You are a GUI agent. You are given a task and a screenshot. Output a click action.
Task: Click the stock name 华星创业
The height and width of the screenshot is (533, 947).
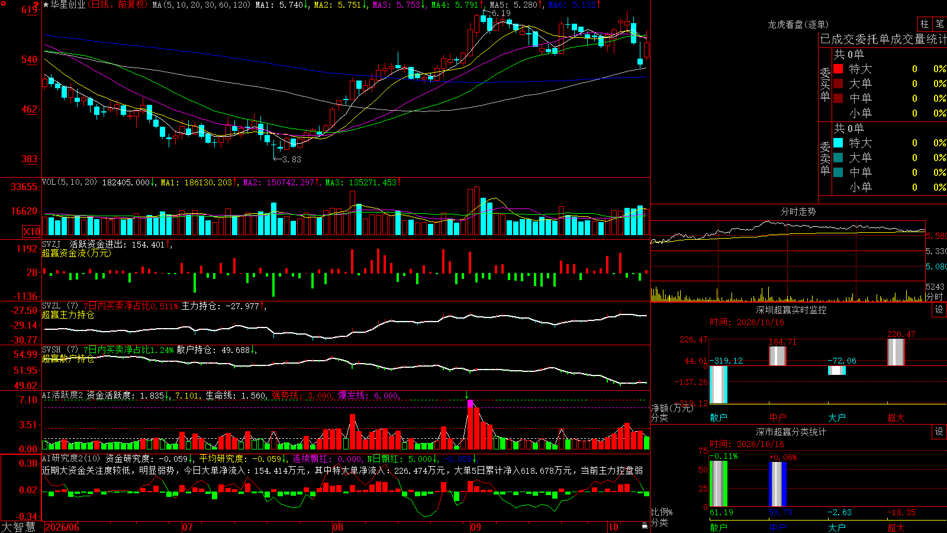coord(67,5)
